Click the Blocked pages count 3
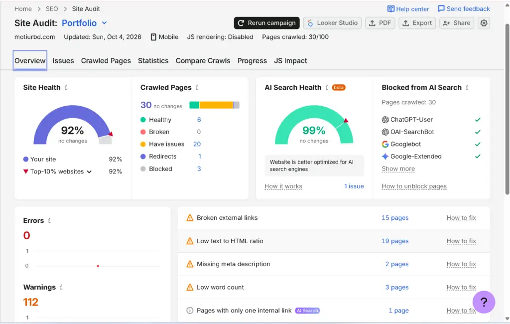Screen dimensions: 510x324 (199, 168)
